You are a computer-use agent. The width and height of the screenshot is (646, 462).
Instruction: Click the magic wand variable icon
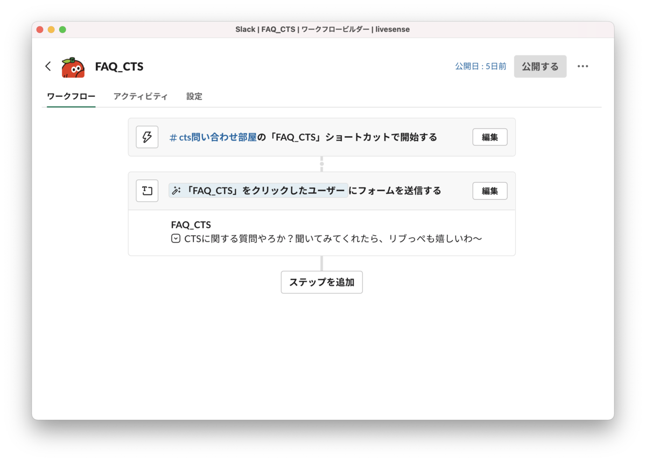[176, 191]
